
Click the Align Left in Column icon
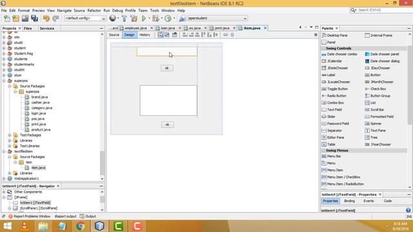(185, 35)
